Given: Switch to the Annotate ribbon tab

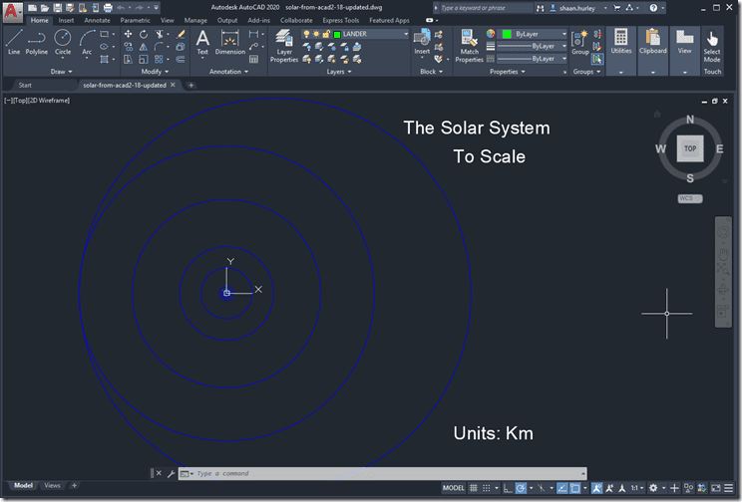Looking at the screenshot, I should coord(97,20).
